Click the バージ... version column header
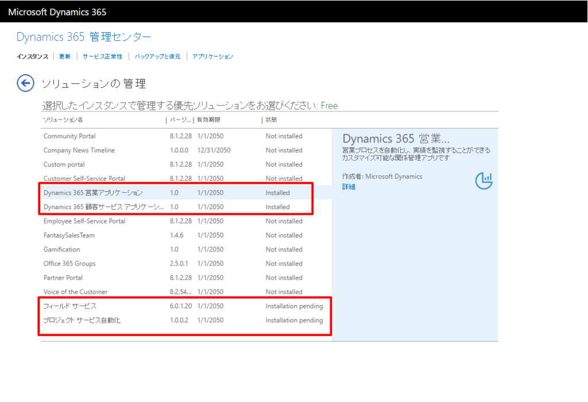The width and height of the screenshot is (588, 402). [x=180, y=120]
